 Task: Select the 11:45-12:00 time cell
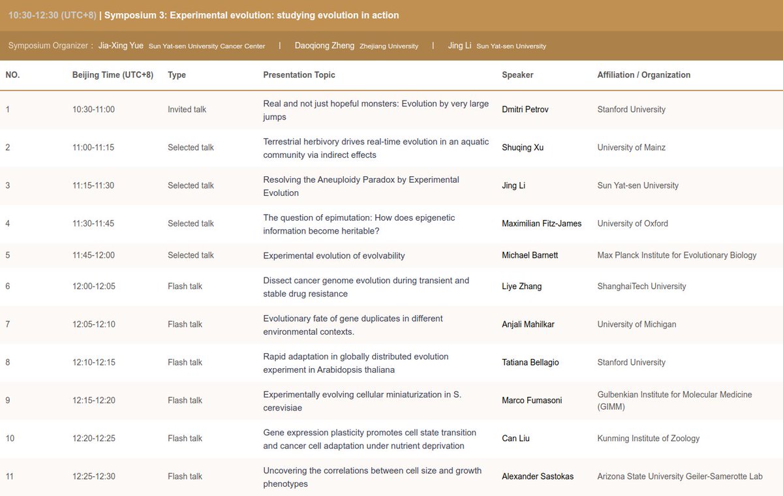(x=93, y=255)
